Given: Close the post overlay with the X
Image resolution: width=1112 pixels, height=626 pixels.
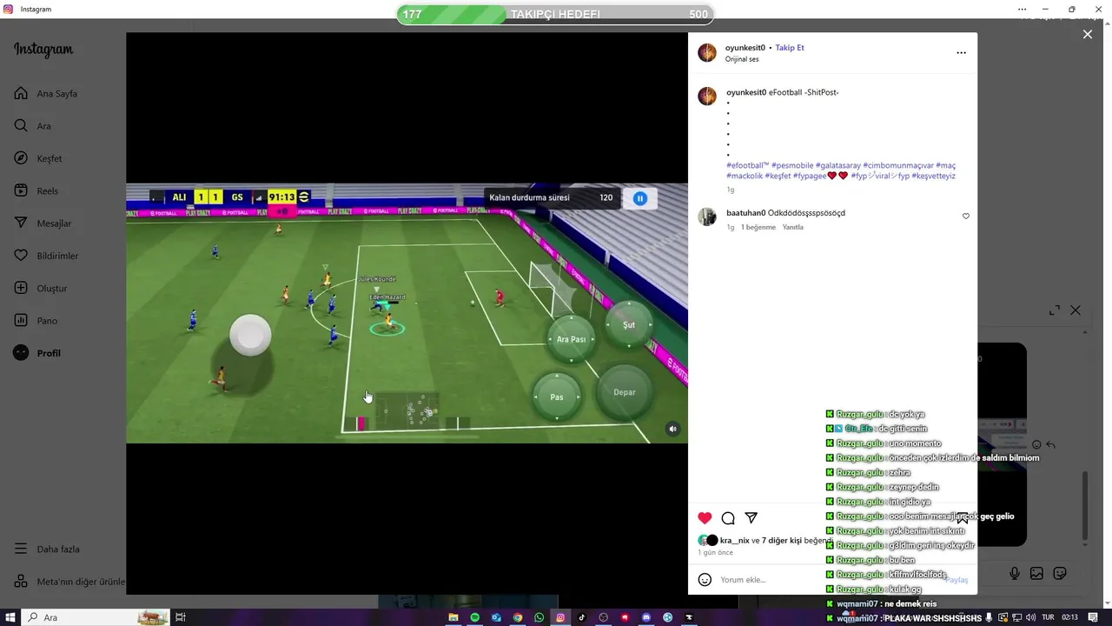Looking at the screenshot, I should click(1088, 35).
